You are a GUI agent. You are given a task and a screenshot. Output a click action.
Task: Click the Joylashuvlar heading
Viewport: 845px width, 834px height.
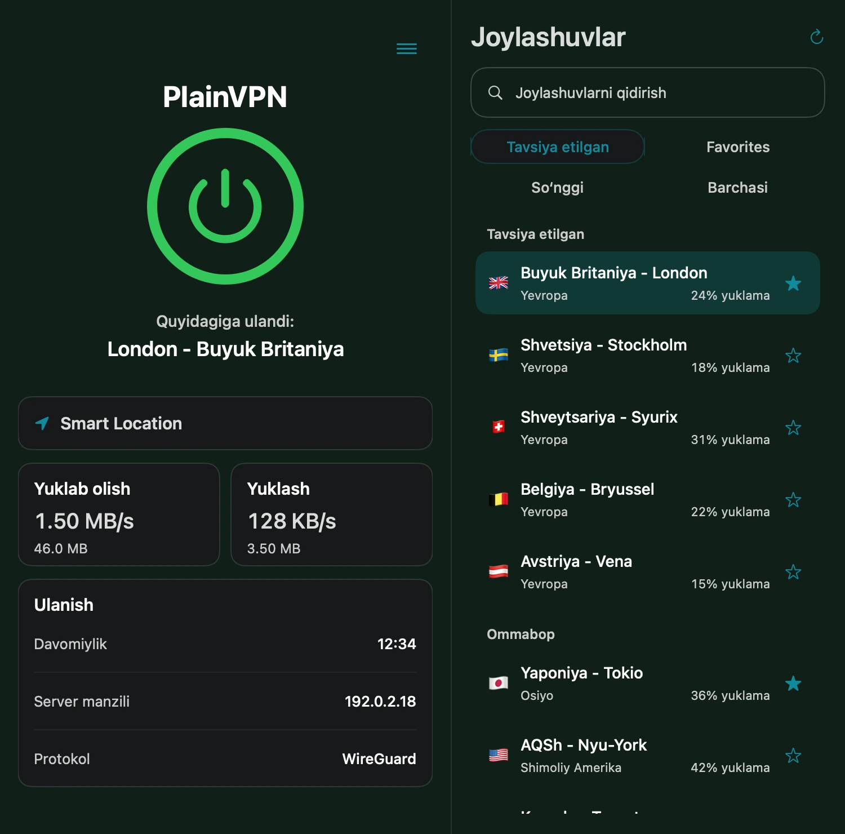(x=548, y=37)
